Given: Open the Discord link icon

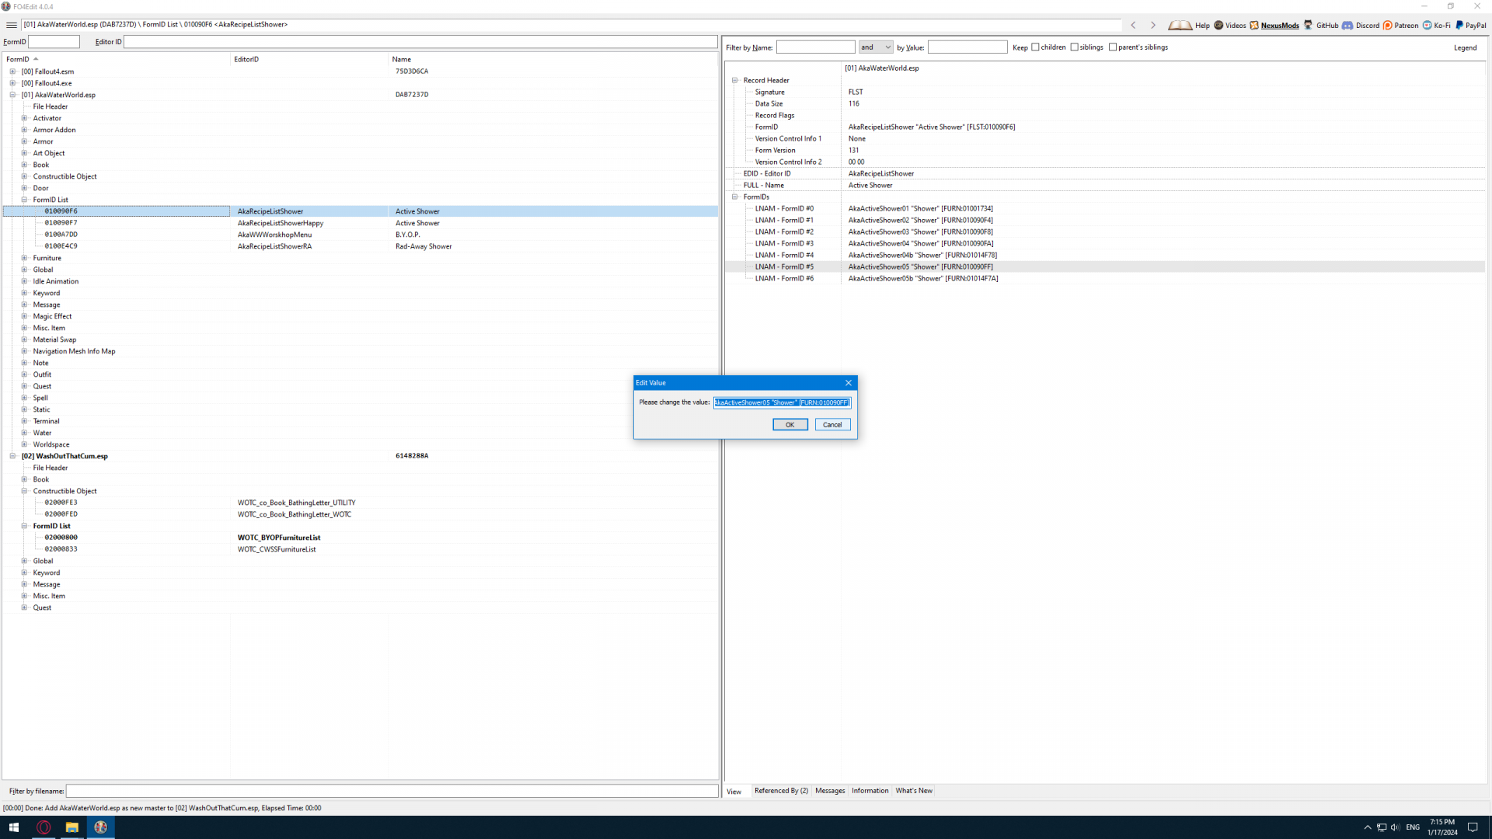Looking at the screenshot, I should [x=1347, y=25].
